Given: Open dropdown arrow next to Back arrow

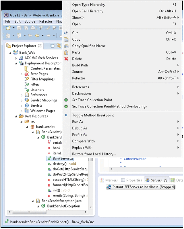Looking at the screenshot, I should [x=42, y=36].
